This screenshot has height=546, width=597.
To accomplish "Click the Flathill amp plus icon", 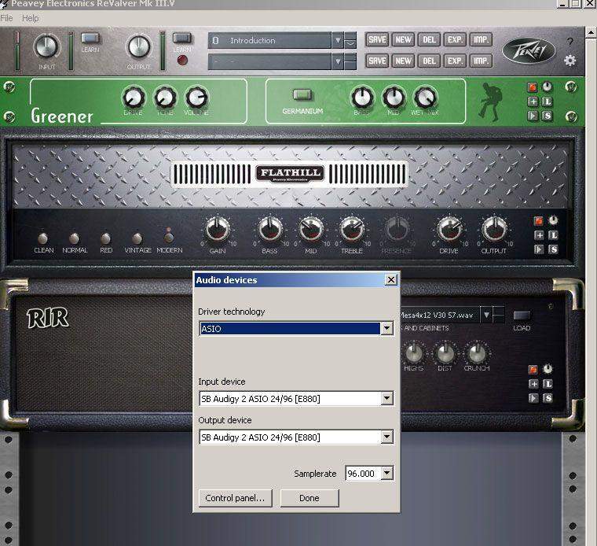I will coord(539,235).
